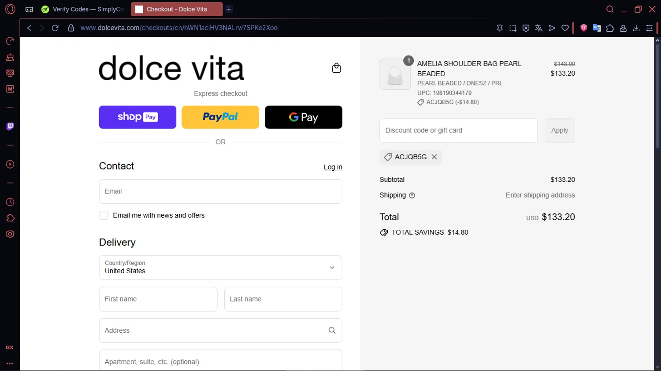661x371 pixels.
Task: Click the translate page icon
Action: click(538, 28)
